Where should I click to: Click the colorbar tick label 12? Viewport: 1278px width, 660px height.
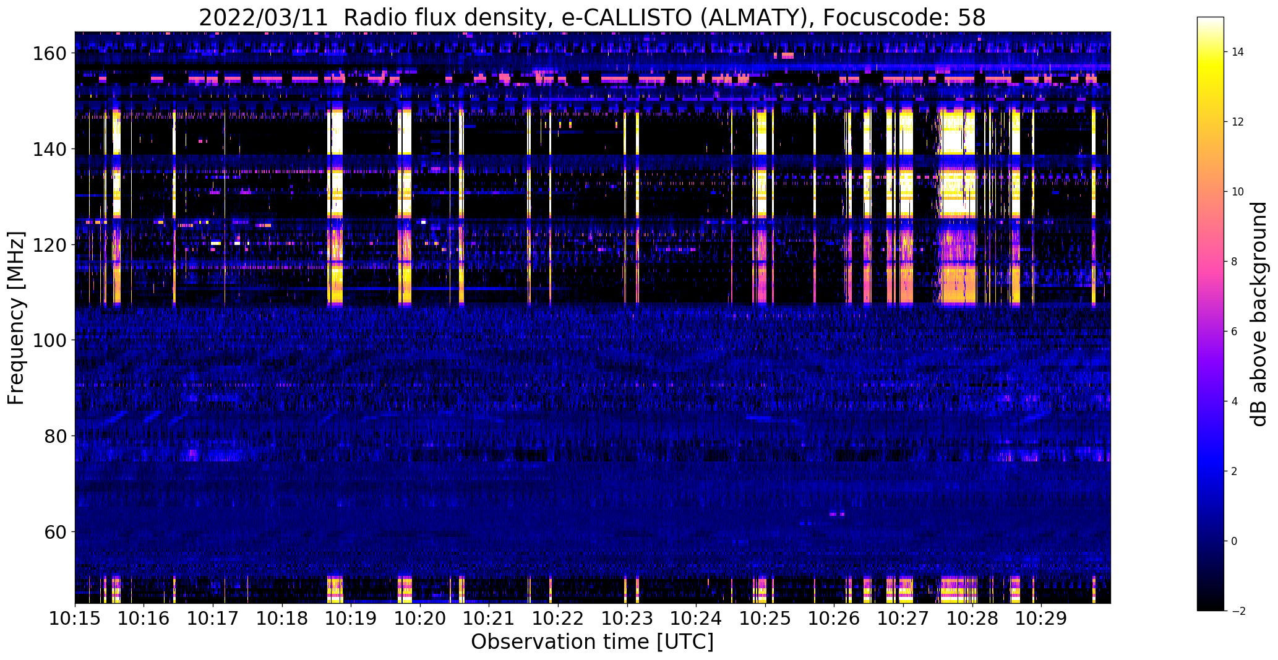pyautogui.click(x=1238, y=122)
